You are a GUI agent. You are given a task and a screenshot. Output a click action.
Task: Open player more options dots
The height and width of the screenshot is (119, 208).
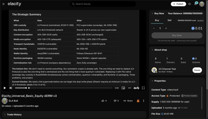point(130,88)
